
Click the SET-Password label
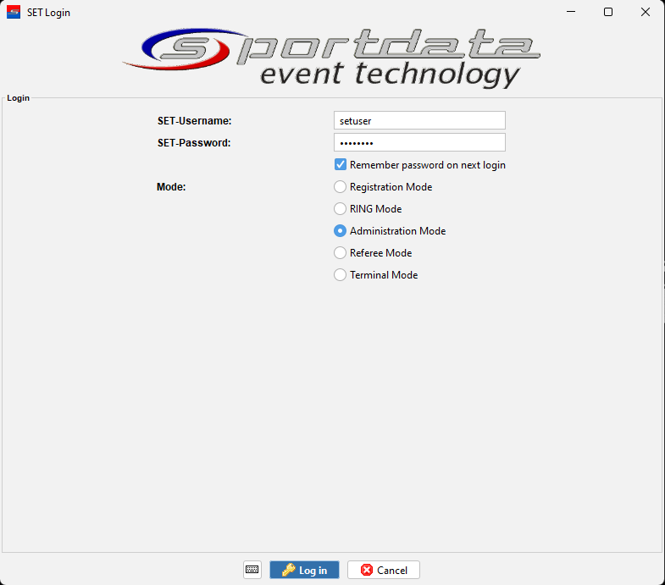194,143
